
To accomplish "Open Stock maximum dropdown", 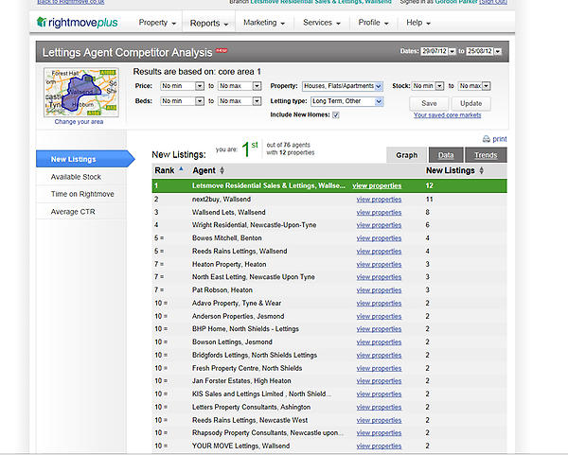I will click(x=487, y=86).
